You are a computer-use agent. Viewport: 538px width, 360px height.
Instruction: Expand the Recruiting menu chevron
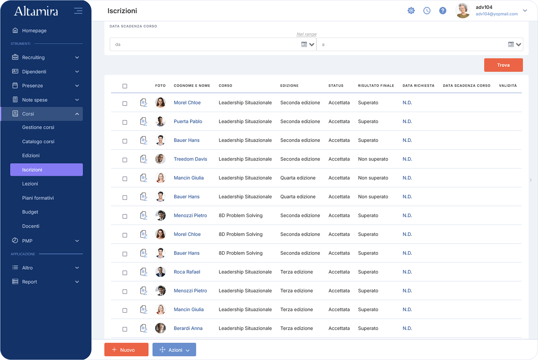77,57
